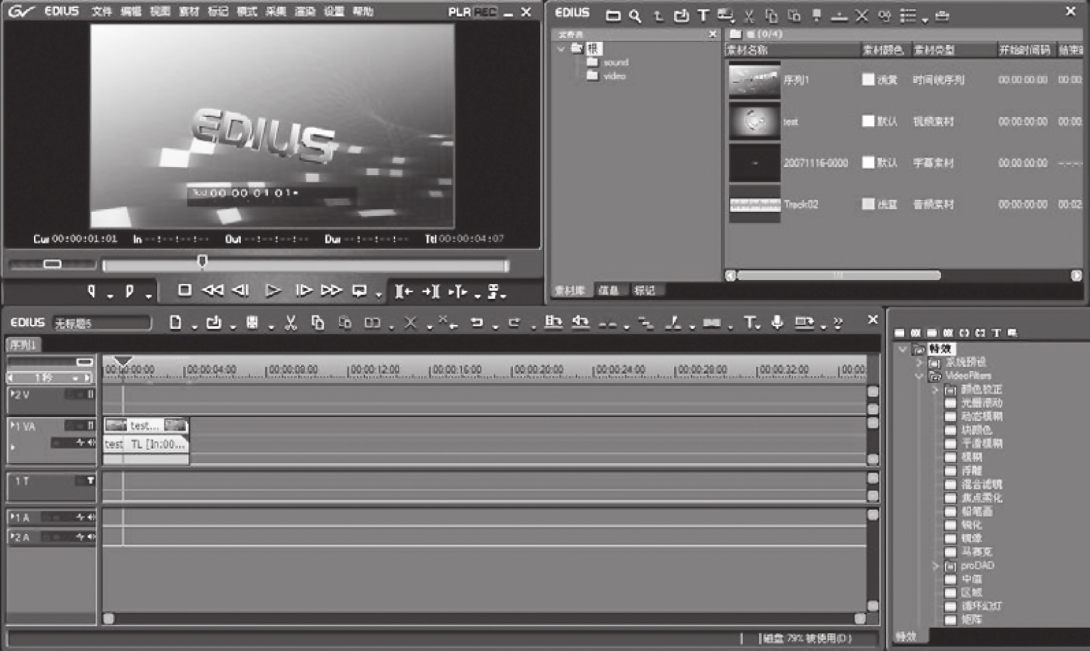The width and height of the screenshot is (1090, 651).
Task: Click the Fast Forward button
Action: coord(331,290)
